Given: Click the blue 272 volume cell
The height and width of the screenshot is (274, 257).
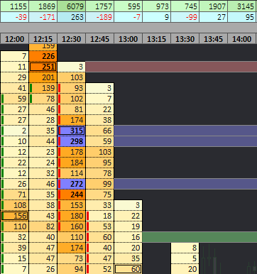Looking at the screenshot, I should 71,184.
